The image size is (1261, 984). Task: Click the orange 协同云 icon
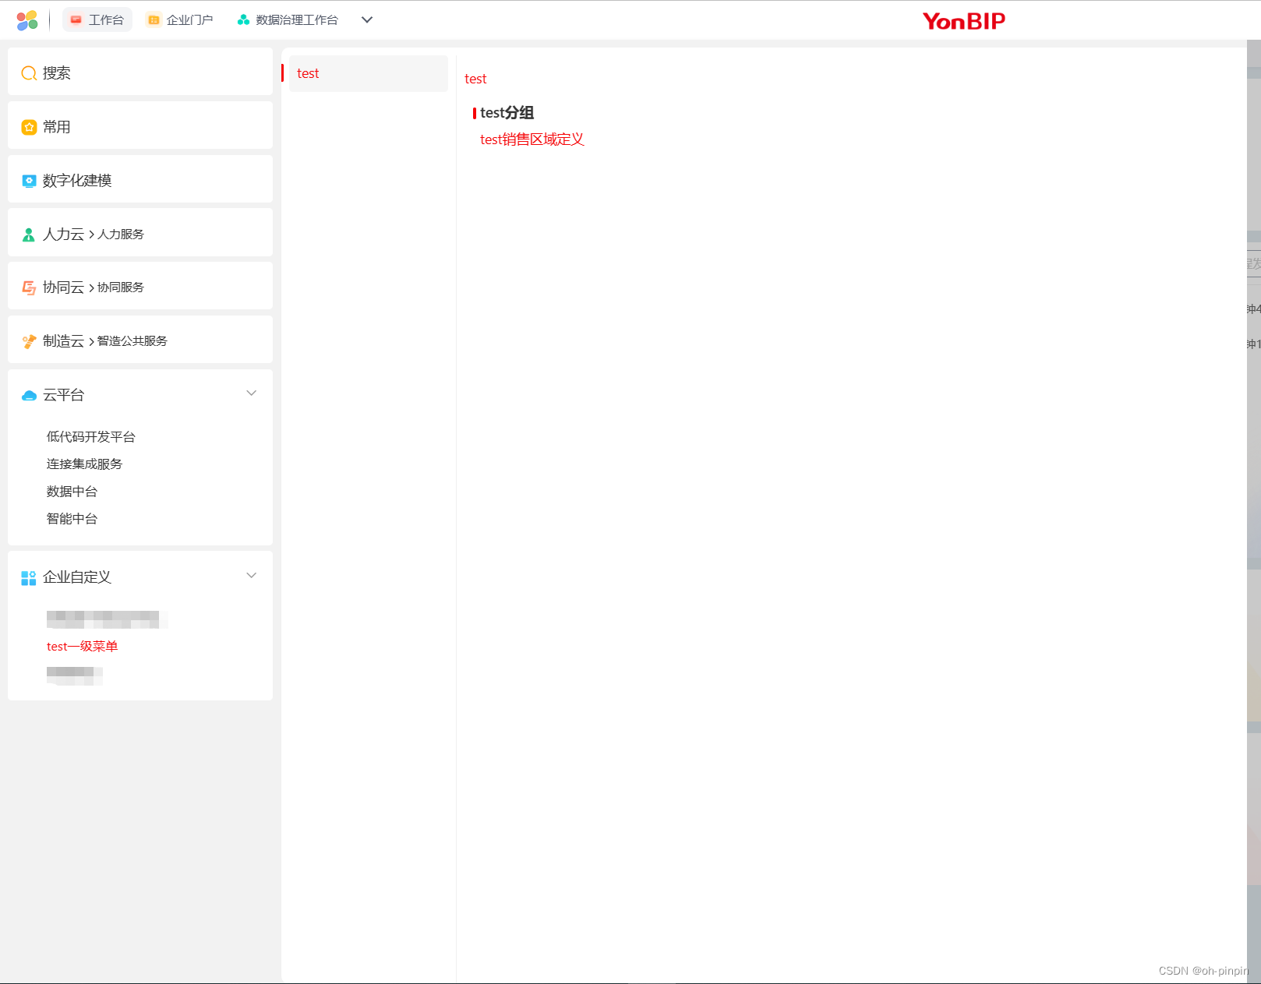pos(29,287)
